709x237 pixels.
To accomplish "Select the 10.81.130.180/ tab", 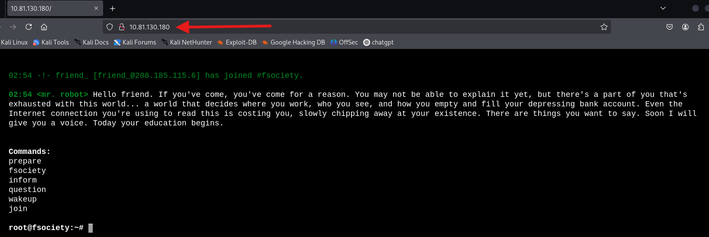I will [48, 8].
